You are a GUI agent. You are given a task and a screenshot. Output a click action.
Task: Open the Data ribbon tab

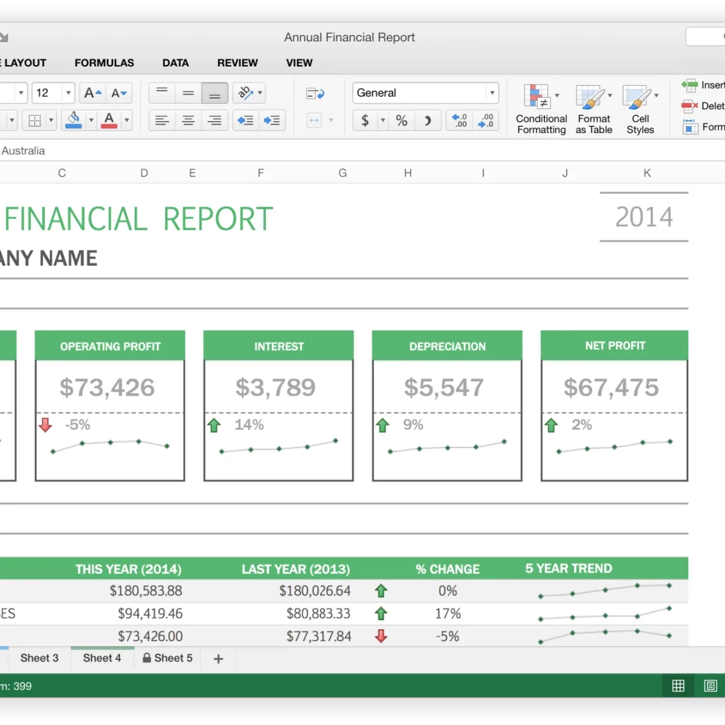pyautogui.click(x=176, y=63)
